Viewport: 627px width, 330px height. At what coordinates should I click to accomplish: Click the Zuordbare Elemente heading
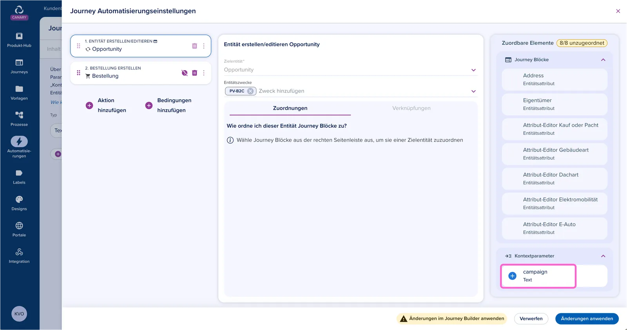tap(527, 43)
